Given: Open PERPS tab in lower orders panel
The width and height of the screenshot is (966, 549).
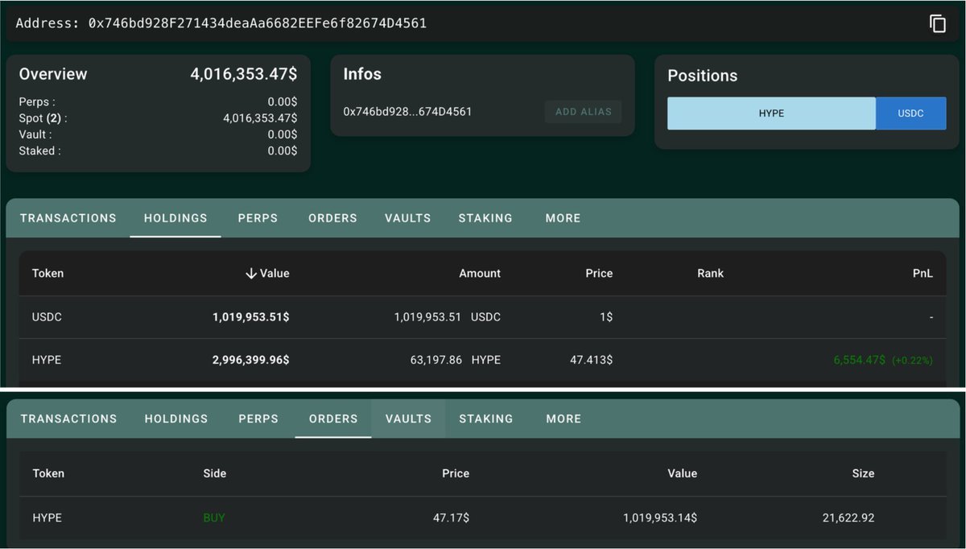Looking at the screenshot, I should pyautogui.click(x=258, y=419).
